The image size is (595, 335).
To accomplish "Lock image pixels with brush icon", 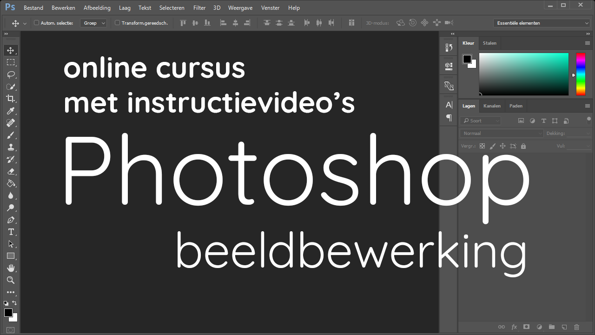I will 492,146.
